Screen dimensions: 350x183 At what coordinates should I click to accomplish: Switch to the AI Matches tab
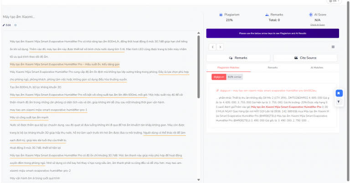point(317,67)
